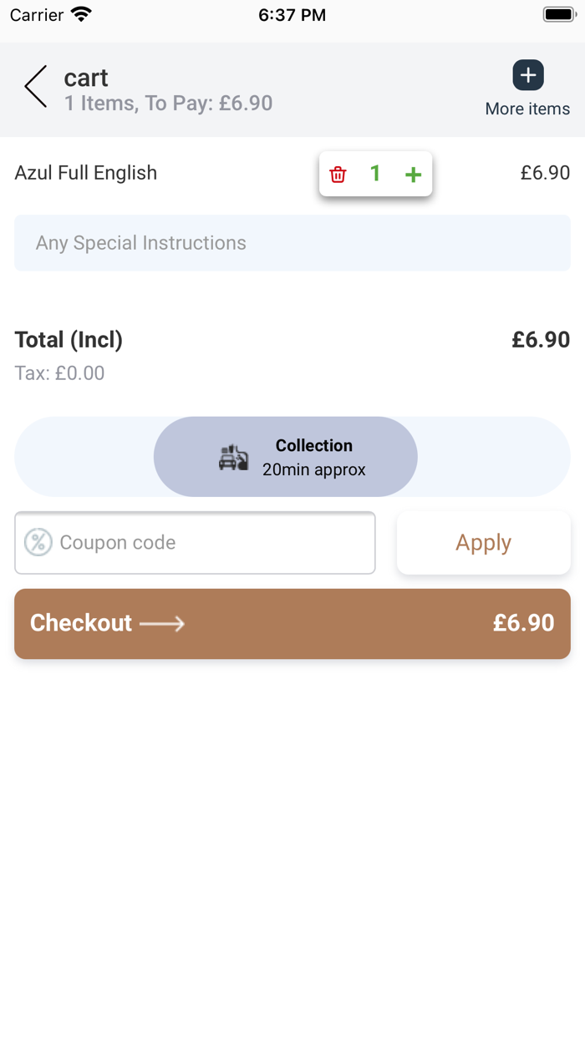Click the collection car icon
Screen dimensions: 585x1039
coord(233,458)
